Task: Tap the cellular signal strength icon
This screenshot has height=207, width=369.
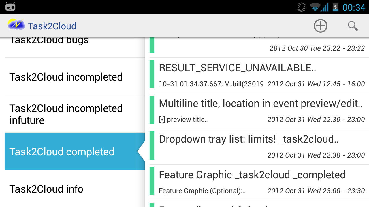Action: [325, 7]
